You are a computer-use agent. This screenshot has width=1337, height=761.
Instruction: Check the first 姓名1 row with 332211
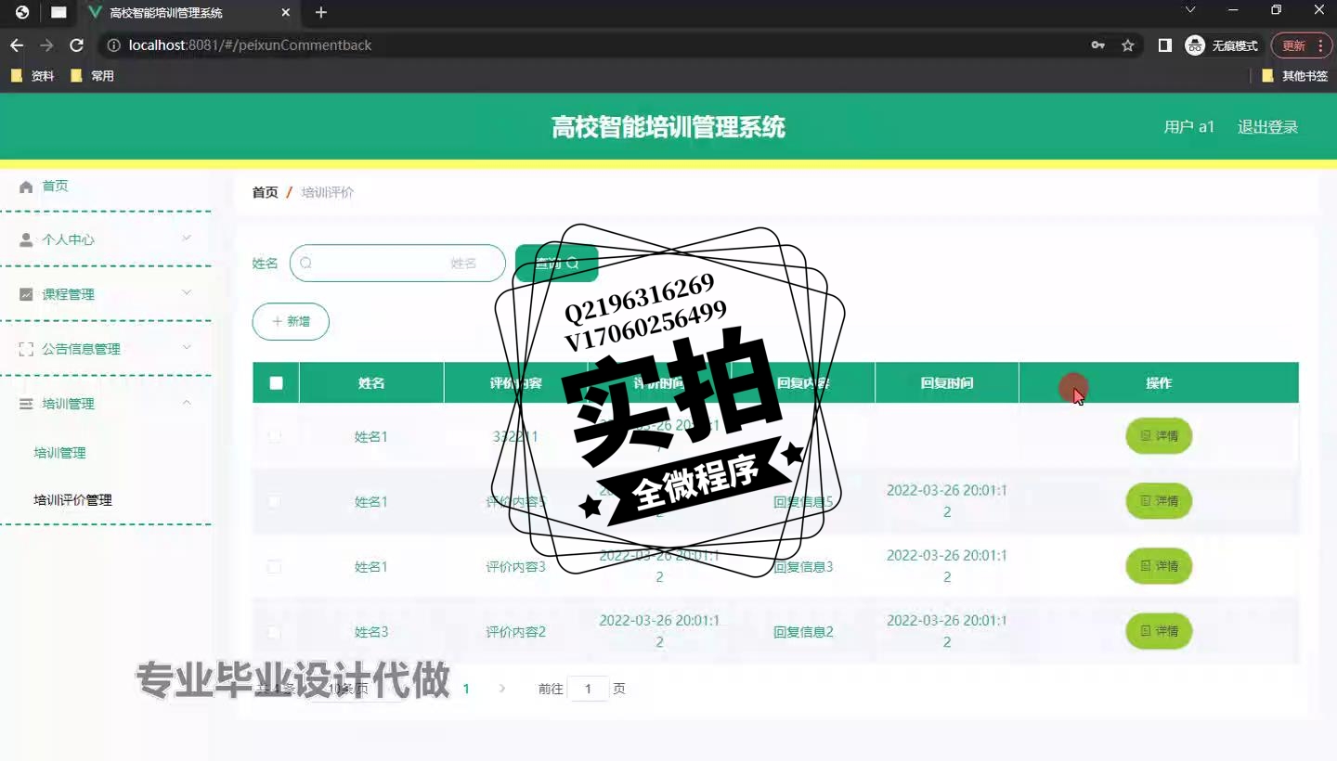pos(275,436)
